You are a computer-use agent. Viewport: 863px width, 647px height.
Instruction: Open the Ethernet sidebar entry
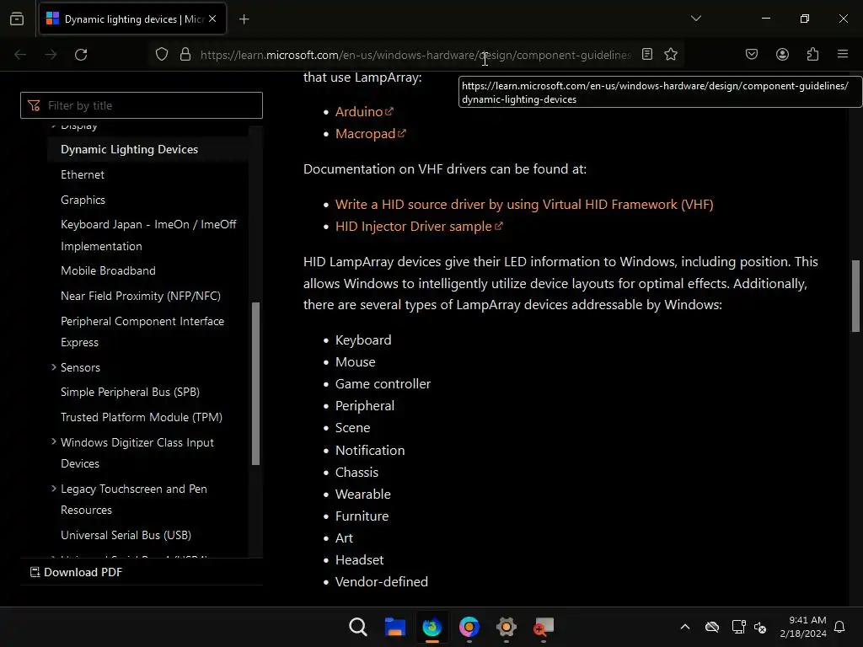pos(83,175)
